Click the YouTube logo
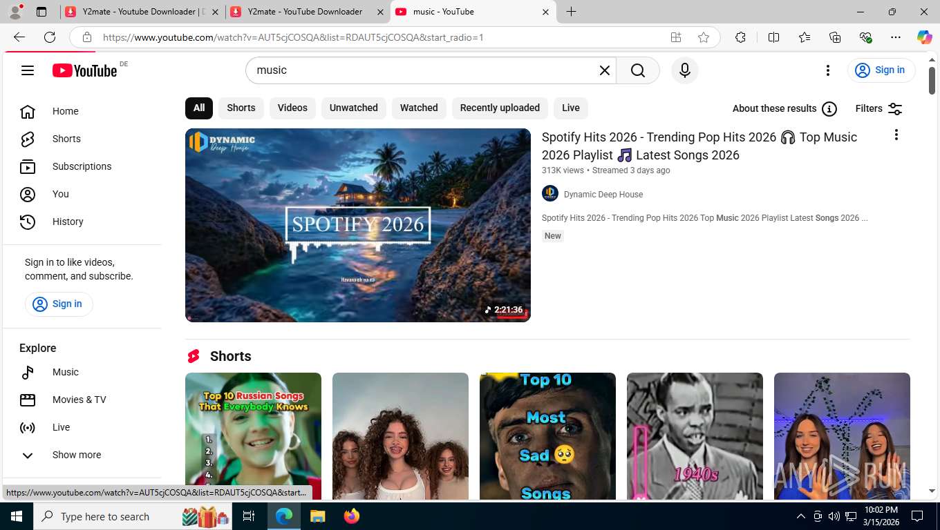 85,70
